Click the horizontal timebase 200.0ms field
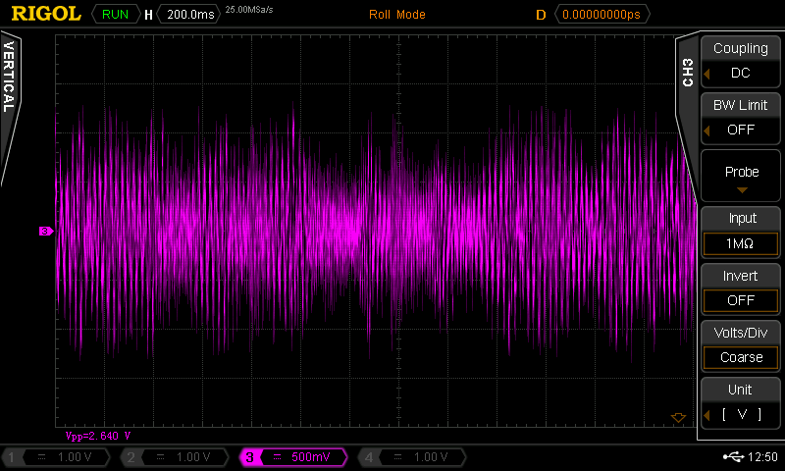 pyautogui.click(x=189, y=15)
